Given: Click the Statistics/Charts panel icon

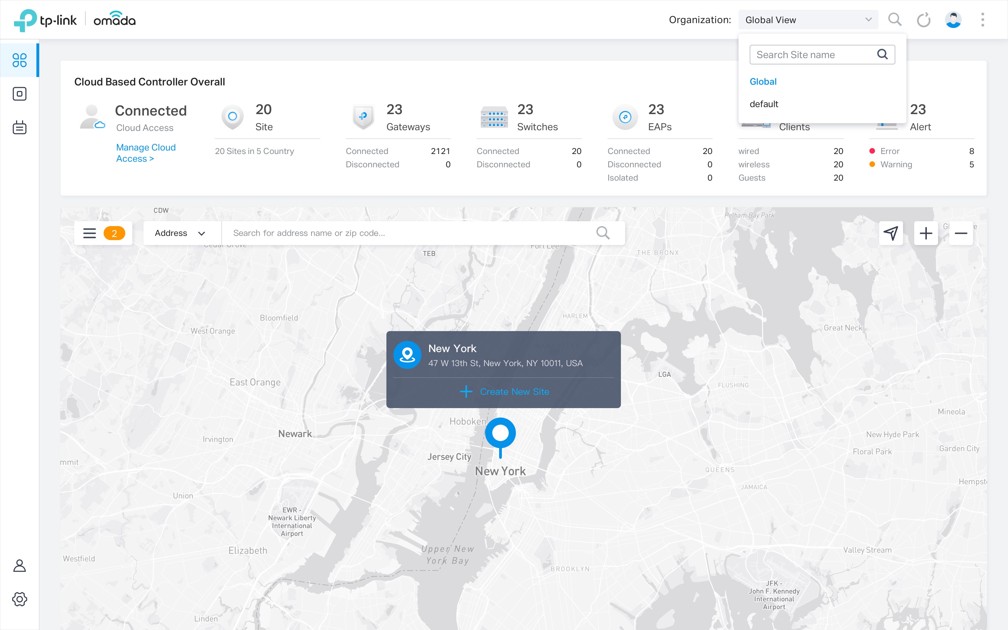Looking at the screenshot, I should click(x=20, y=93).
